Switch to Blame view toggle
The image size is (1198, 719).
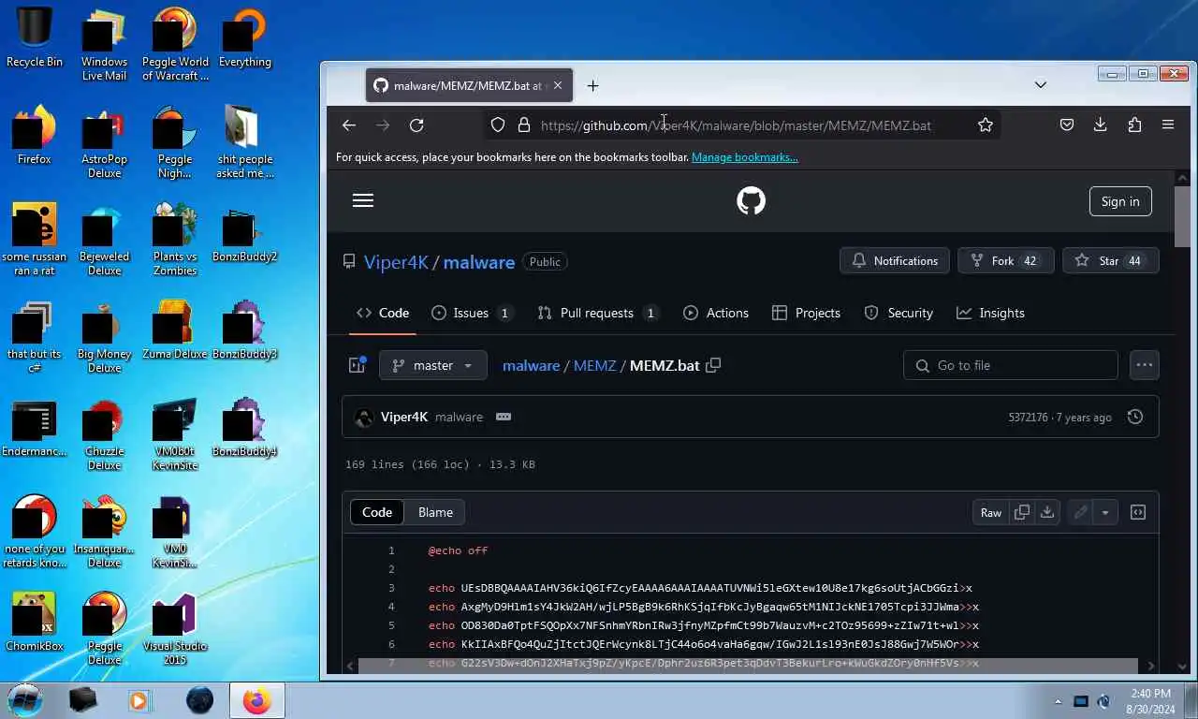pyautogui.click(x=435, y=512)
